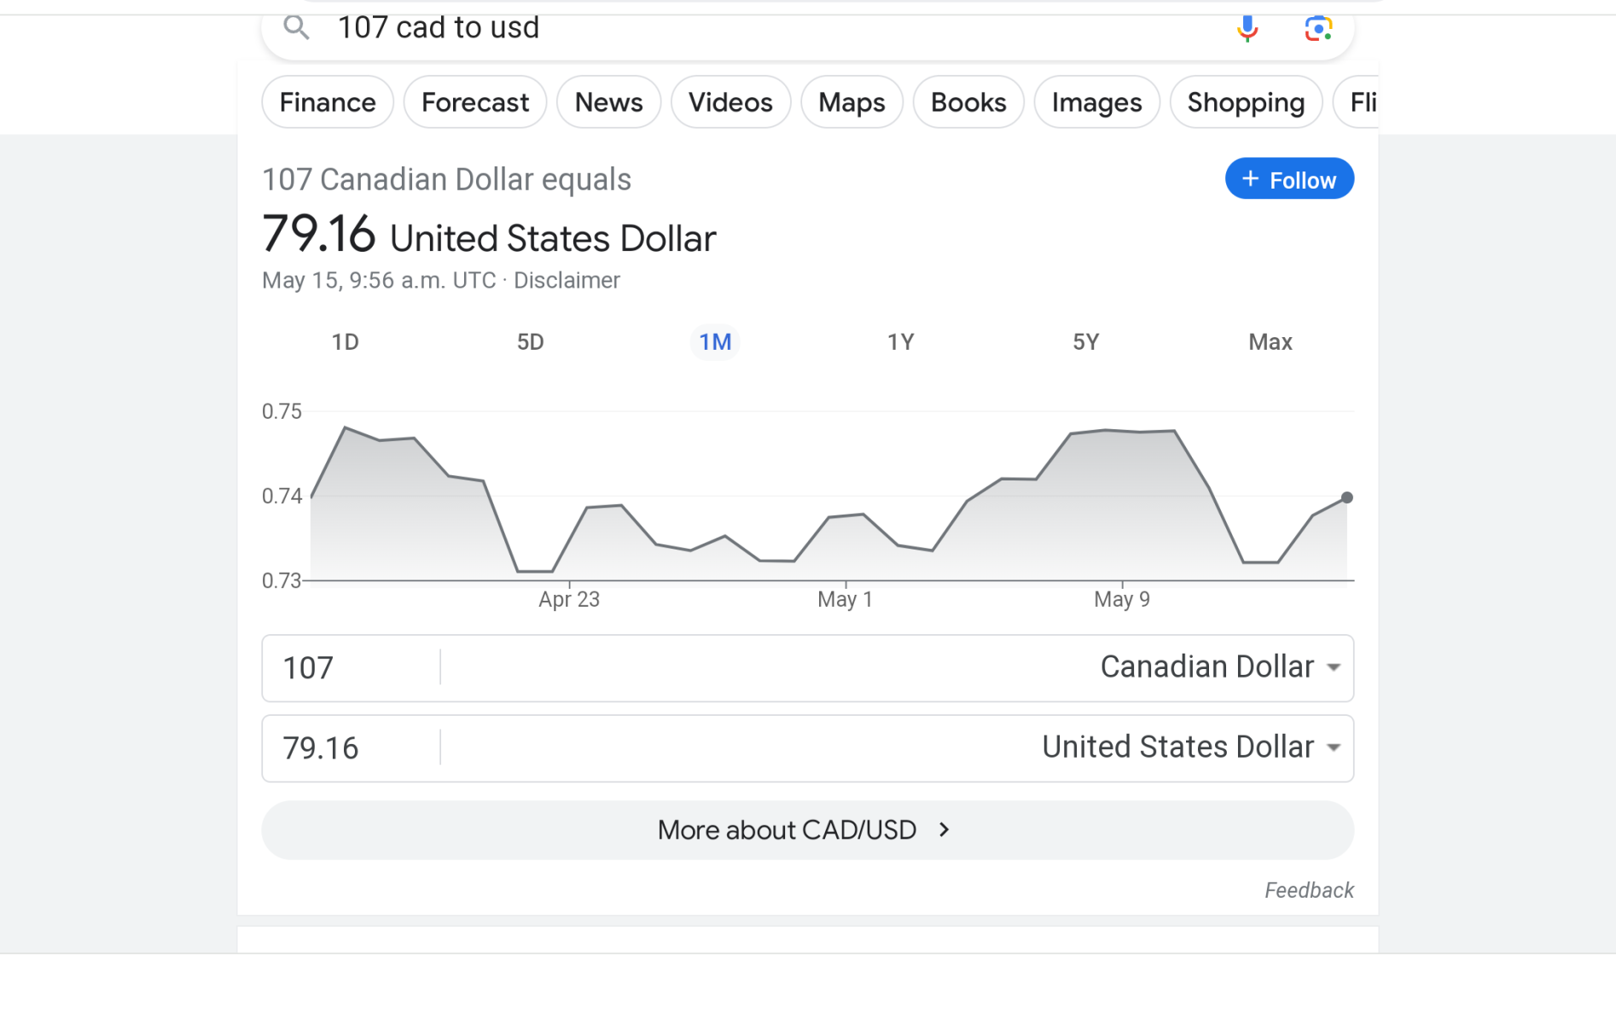Click the 107 amount input field

[x=352, y=667]
